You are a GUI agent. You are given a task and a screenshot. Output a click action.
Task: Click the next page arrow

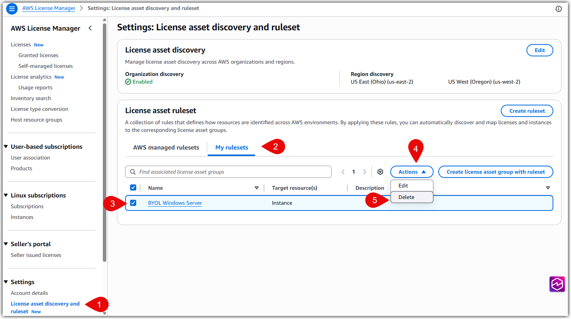pyautogui.click(x=364, y=172)
